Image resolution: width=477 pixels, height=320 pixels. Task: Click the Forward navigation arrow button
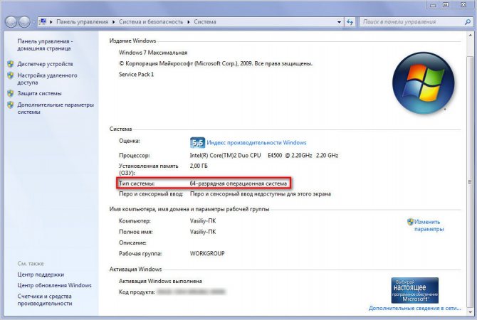point(24,21)
